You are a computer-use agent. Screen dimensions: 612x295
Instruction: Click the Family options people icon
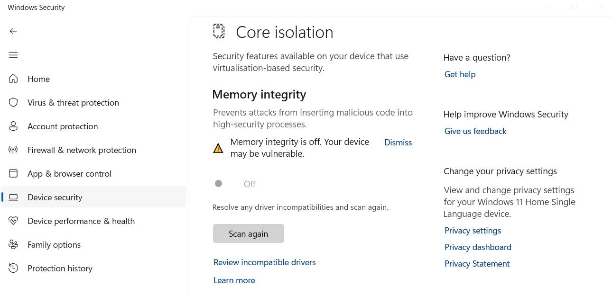point(13,244)
